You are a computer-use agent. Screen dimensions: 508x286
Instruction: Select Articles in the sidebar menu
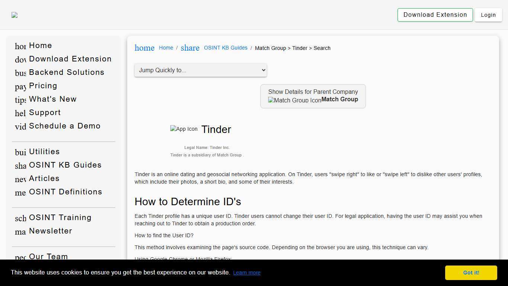44,178
